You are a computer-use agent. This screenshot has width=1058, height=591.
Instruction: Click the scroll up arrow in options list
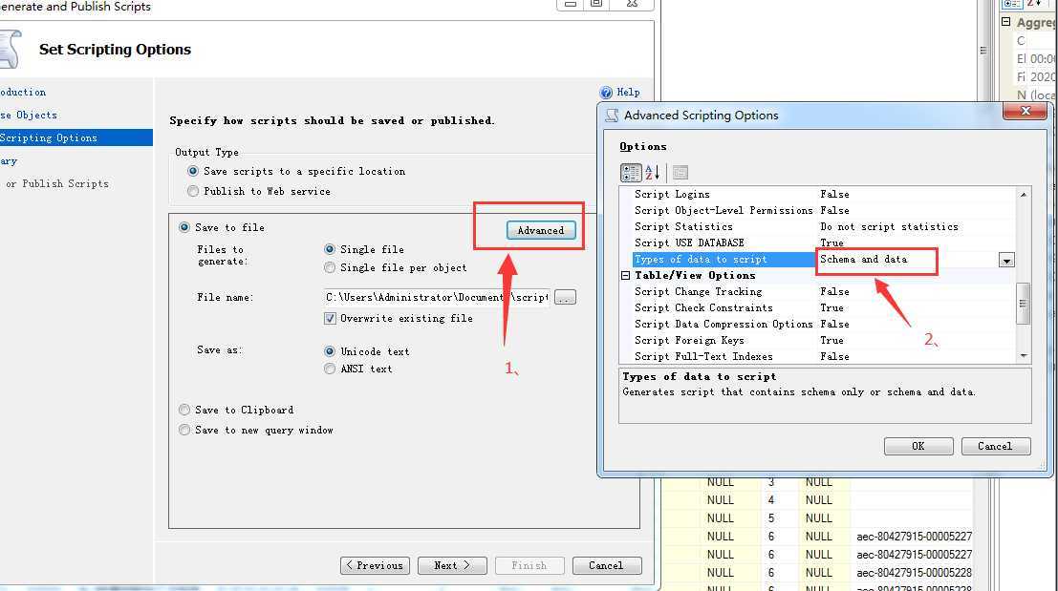tap(1024, 195)
